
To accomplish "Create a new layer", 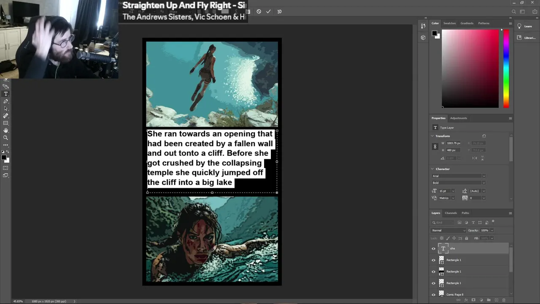I will pos(497,300).
